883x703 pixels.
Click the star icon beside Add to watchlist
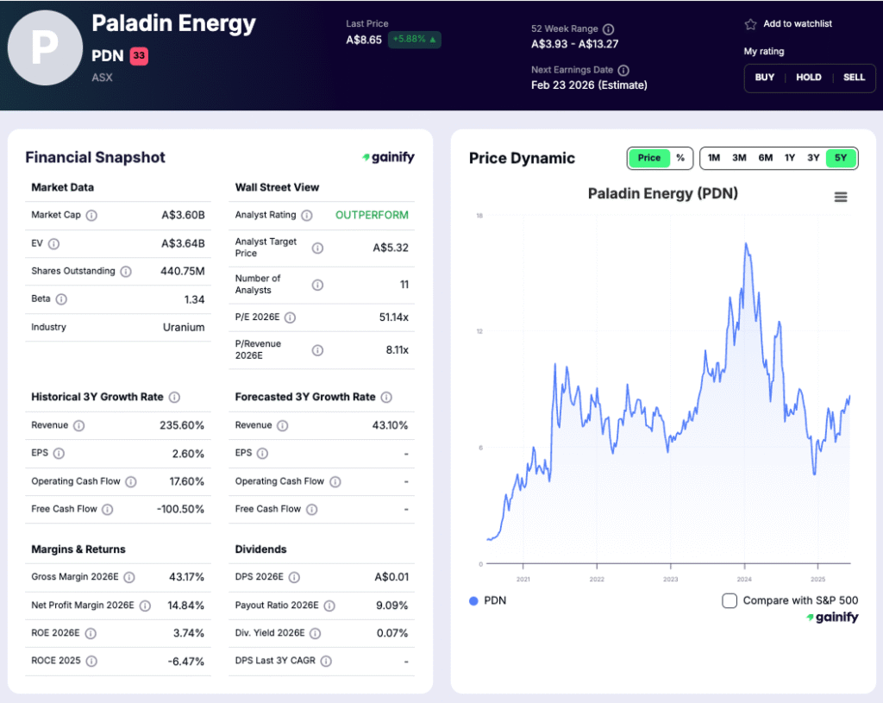click(x=750, y=24)
